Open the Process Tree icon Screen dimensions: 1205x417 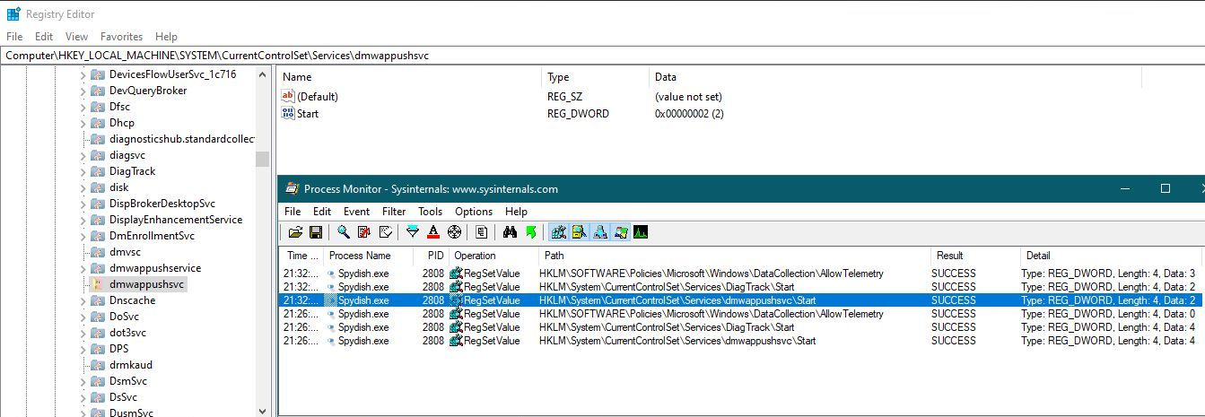click(x=482, y=232)
